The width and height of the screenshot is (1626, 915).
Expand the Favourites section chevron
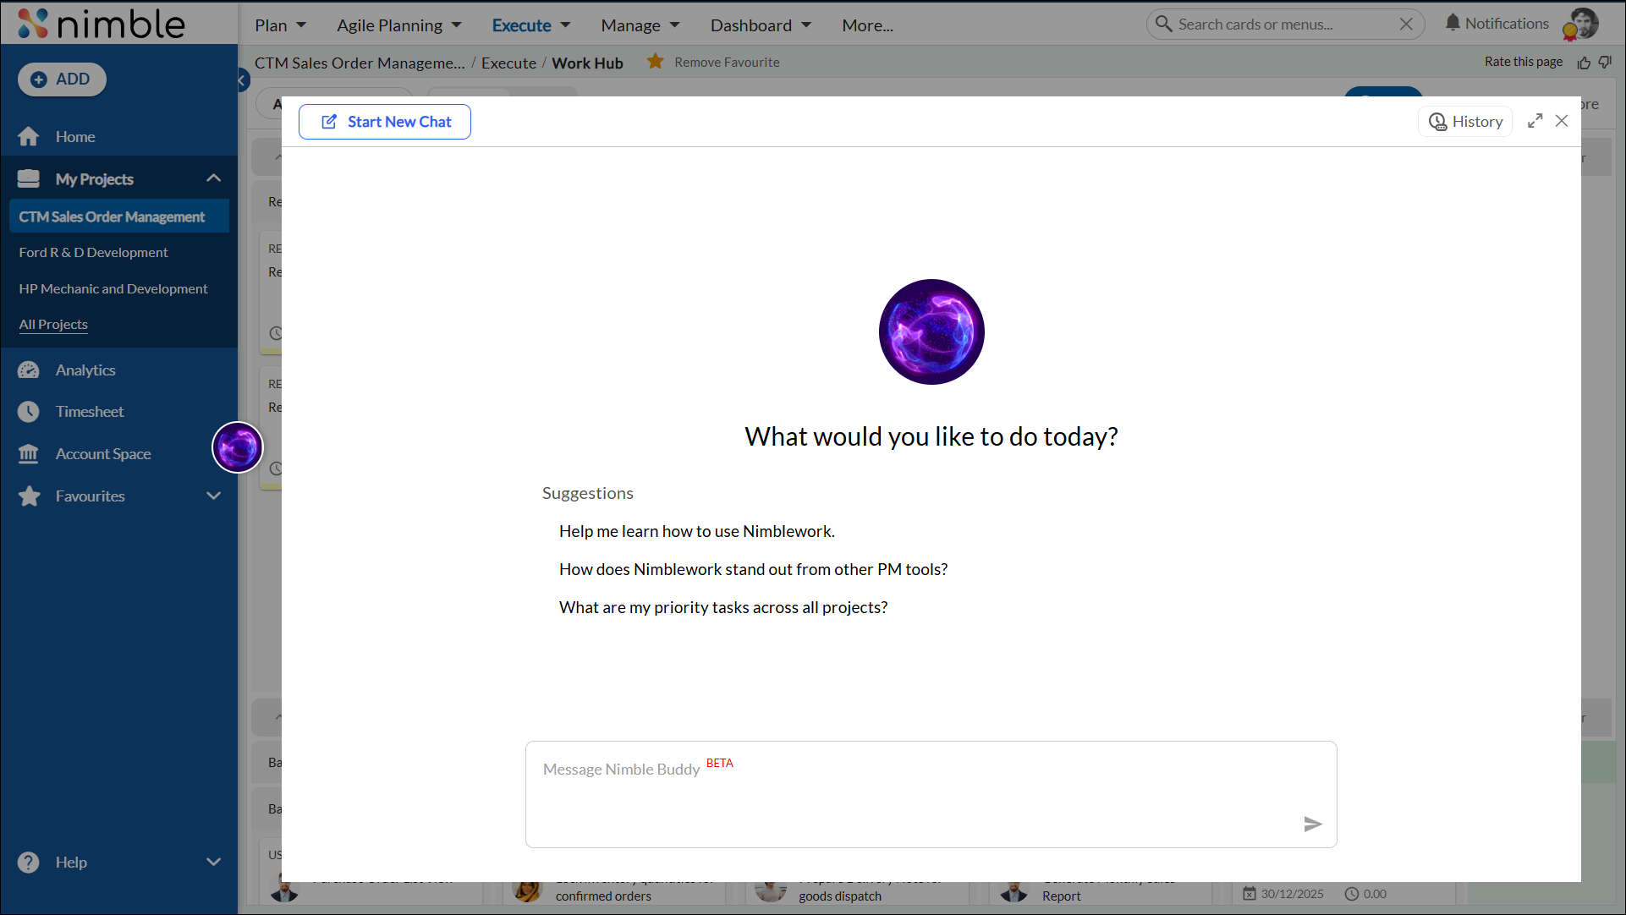pyautogui.click(x=213, y=496)
